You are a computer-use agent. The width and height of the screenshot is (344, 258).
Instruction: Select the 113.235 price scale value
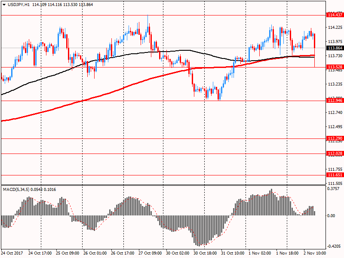pos(335,84)
